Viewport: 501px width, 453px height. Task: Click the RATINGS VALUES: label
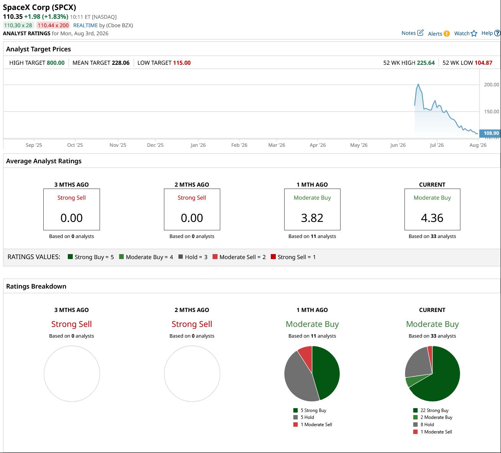34,257
